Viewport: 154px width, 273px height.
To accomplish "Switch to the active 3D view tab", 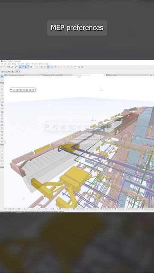I will point(89,75).
